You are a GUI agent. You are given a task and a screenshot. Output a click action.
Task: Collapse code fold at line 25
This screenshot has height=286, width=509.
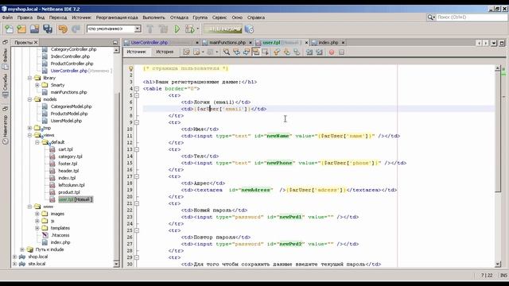(137, 230)
